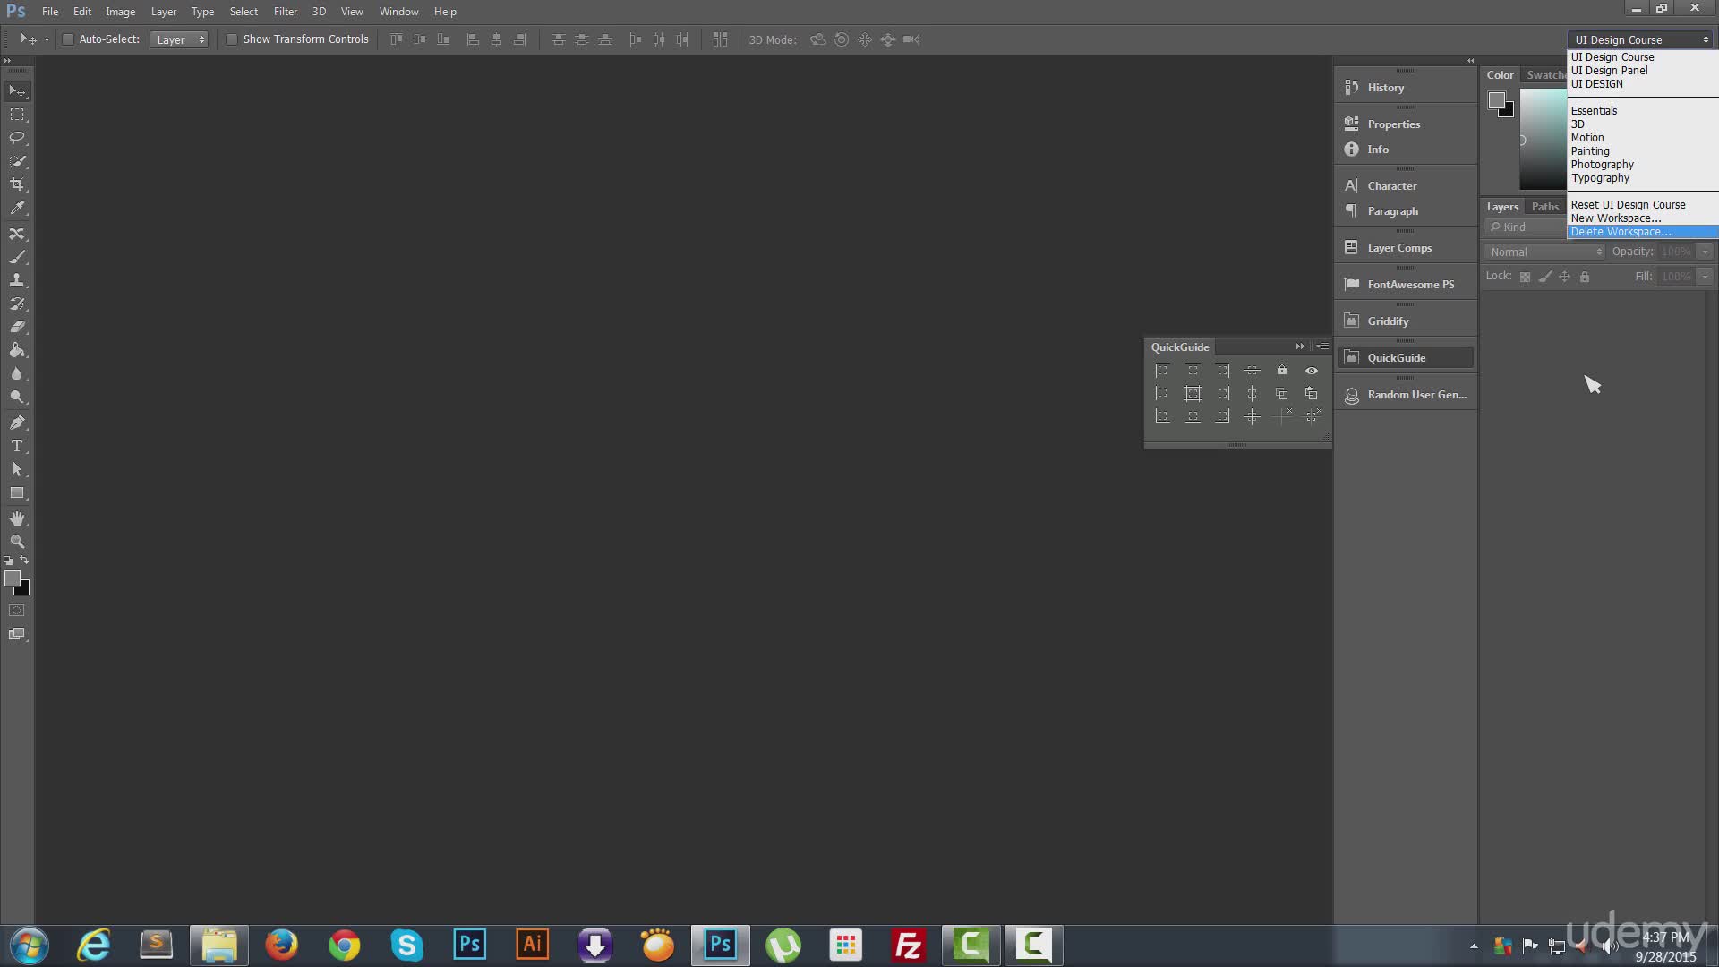This screenshot has width=1719, height=967.
Task: Select the Path Selection tool
Action: (x=17, y=469)
